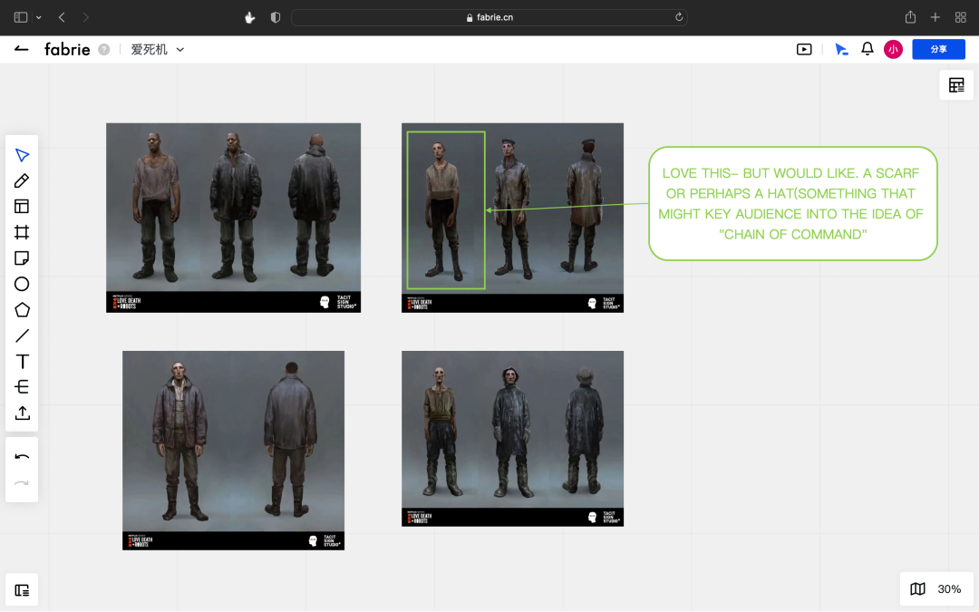Toggle the Safari sidebar
This screenshot has width=979, height=612.
click(x=21, y=17)
